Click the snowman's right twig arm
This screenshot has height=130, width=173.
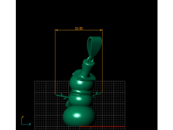[x=97, y=95]
